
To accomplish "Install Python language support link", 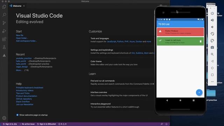I will click(x=120, y=42).
